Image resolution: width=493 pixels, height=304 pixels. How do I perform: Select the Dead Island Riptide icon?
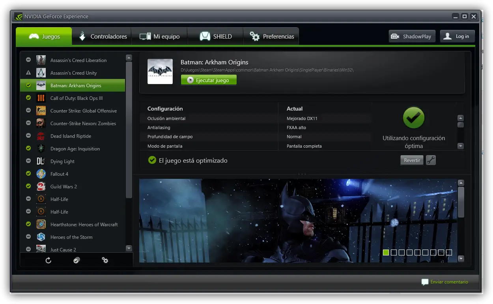click(x=41, y=136)
